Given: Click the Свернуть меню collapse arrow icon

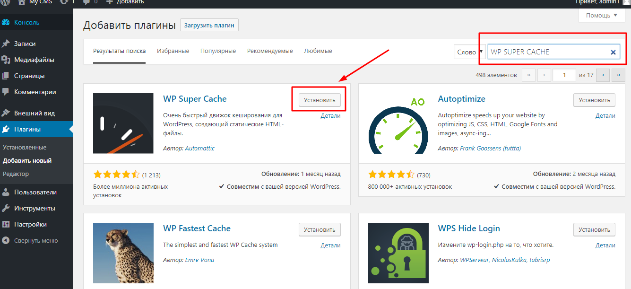Looking at the screenshot, I should click(x=6, y=240).
